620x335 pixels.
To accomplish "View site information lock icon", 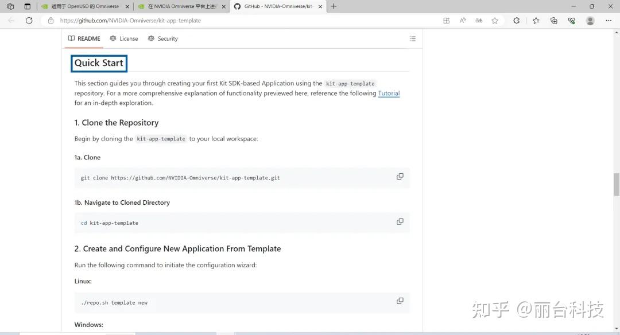I will (x=51, y=21).
